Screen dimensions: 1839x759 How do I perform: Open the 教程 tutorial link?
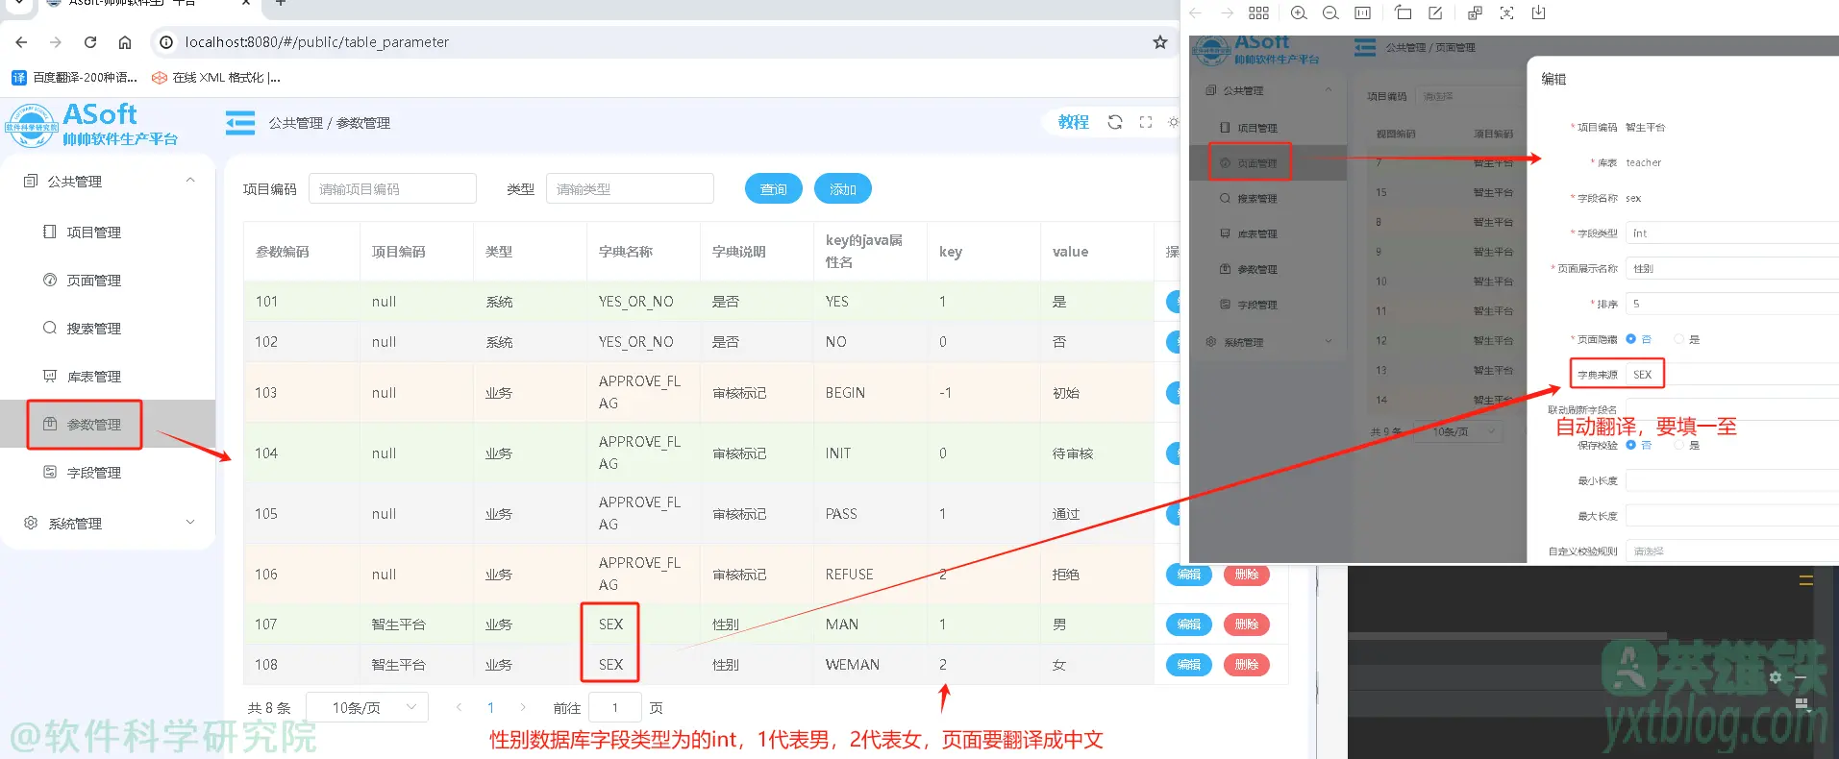(x=1074, y=122)
